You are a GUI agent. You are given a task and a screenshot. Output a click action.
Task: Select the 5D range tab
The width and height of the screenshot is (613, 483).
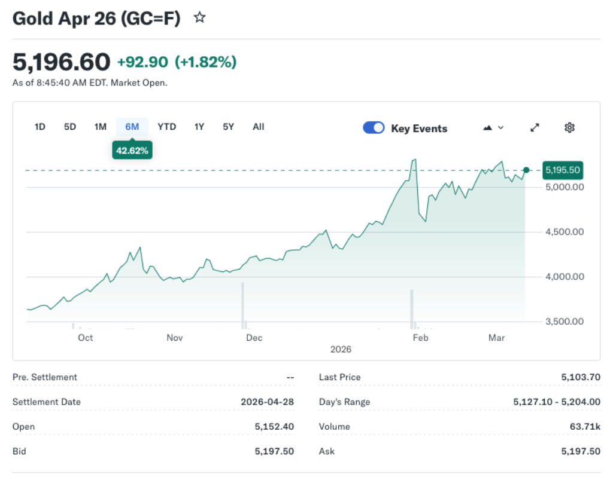click(69, 127)
